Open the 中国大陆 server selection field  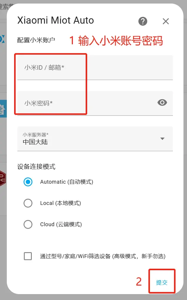tap(95, 139)
